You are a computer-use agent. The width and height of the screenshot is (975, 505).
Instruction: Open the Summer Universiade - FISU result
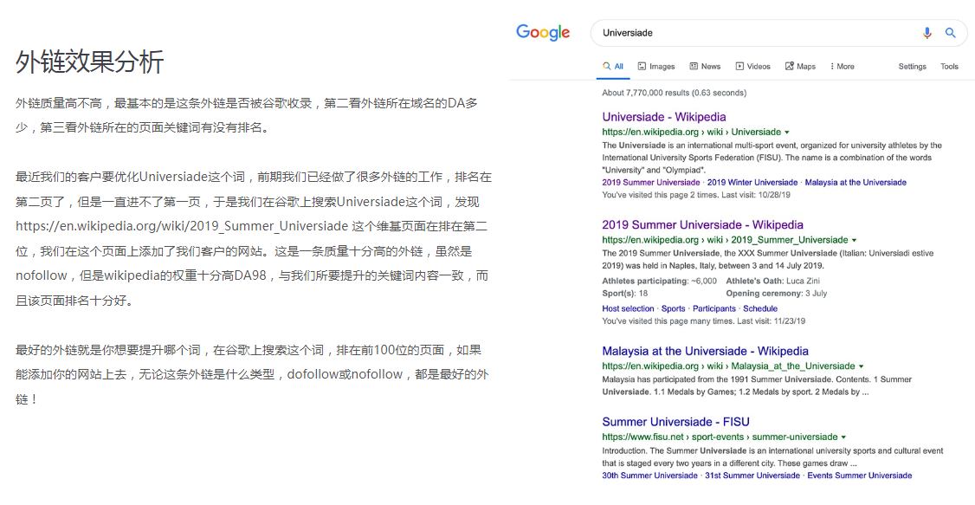click(676, 423)
